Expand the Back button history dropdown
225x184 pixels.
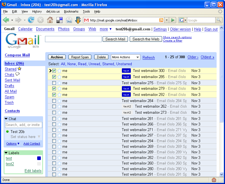point(12,20)
